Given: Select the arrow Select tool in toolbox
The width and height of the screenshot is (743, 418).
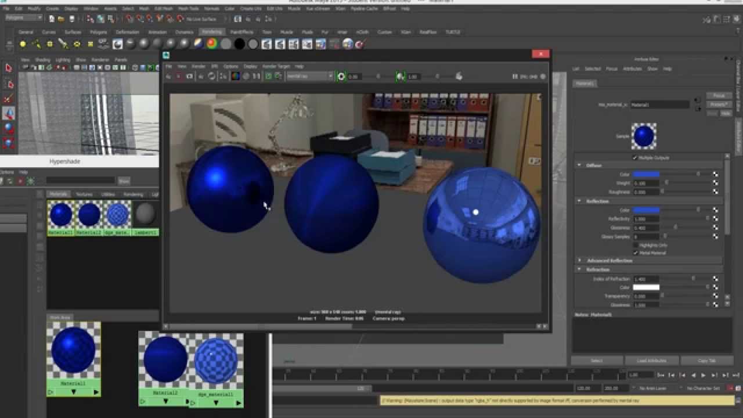Looking at the screenshot, I should pos(8,69).
